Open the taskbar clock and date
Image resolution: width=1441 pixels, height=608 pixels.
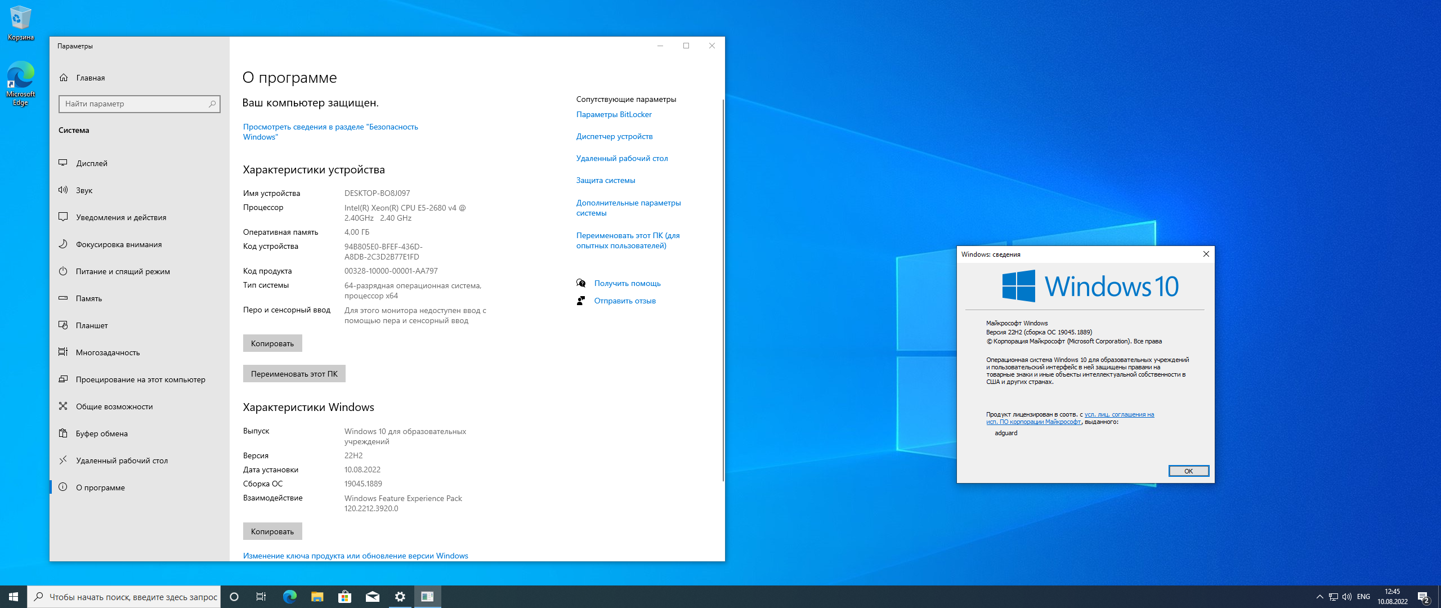1393,597
